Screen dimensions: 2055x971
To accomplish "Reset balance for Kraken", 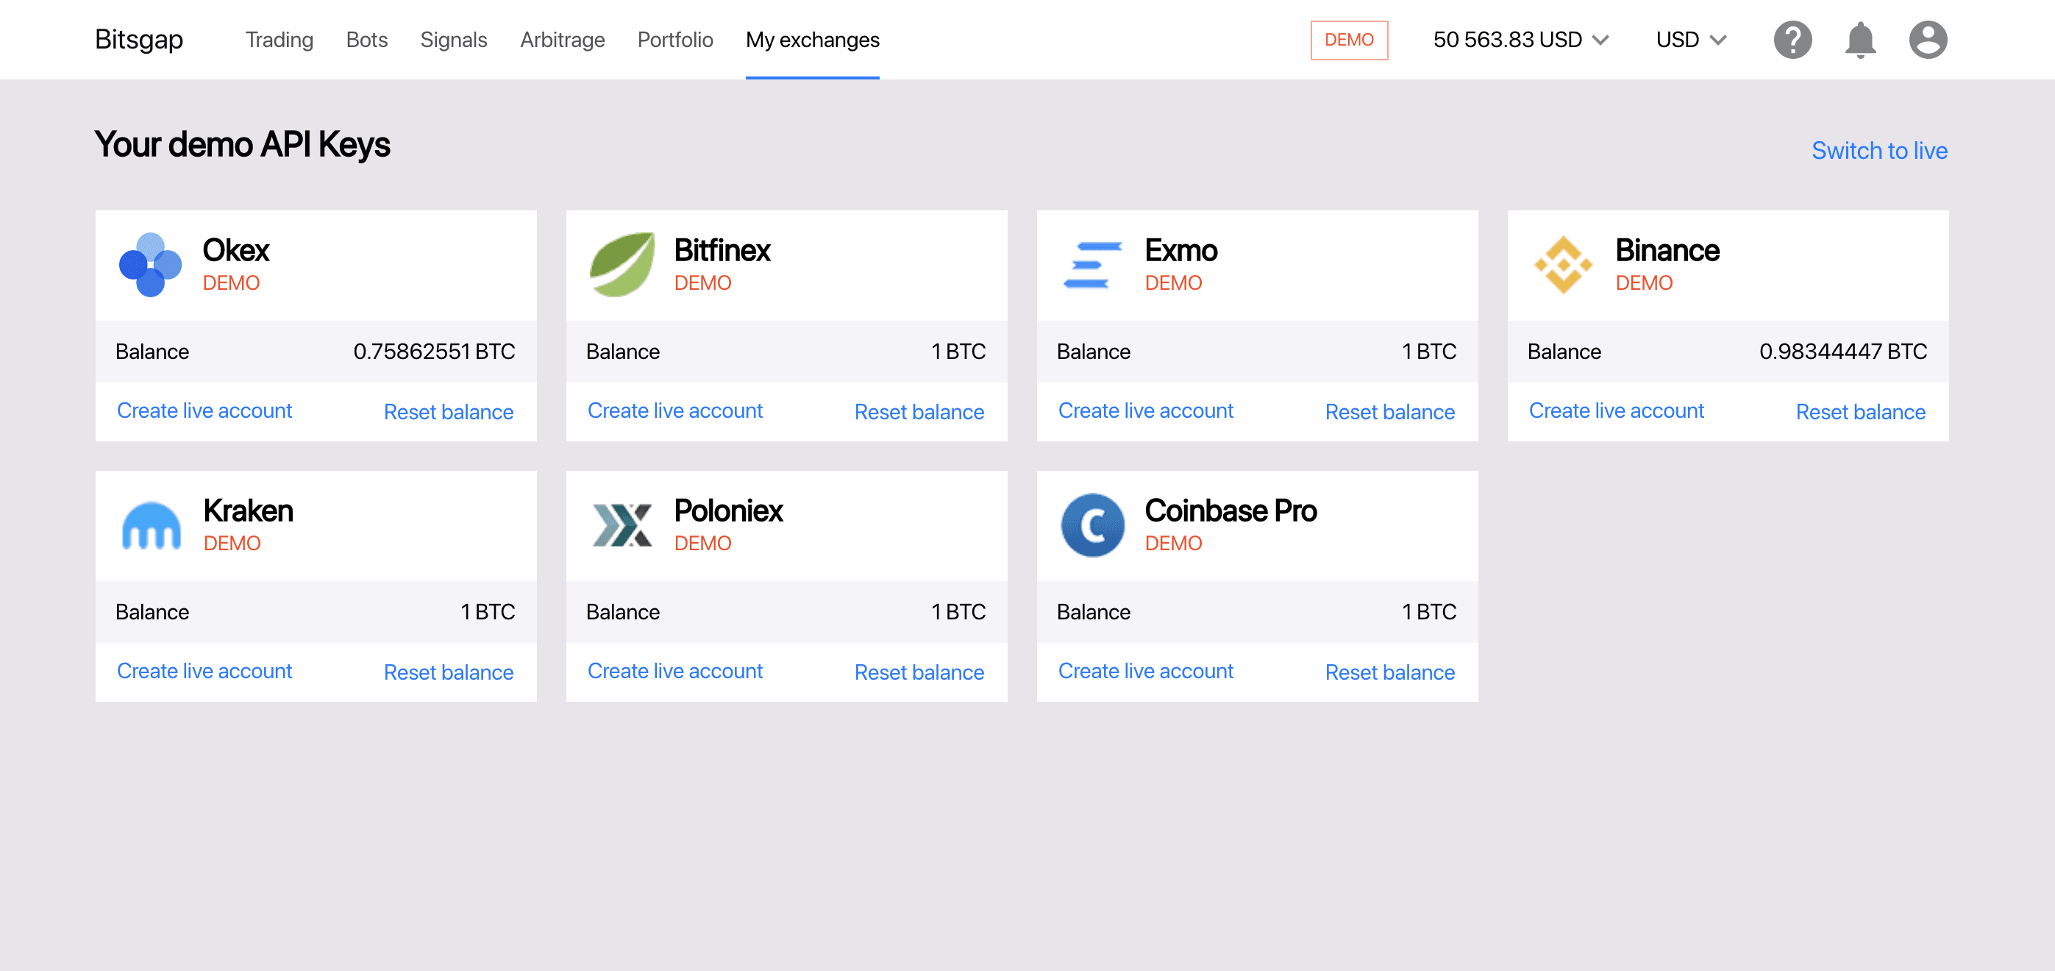I will pyautogui.click(x=449, y=672).
